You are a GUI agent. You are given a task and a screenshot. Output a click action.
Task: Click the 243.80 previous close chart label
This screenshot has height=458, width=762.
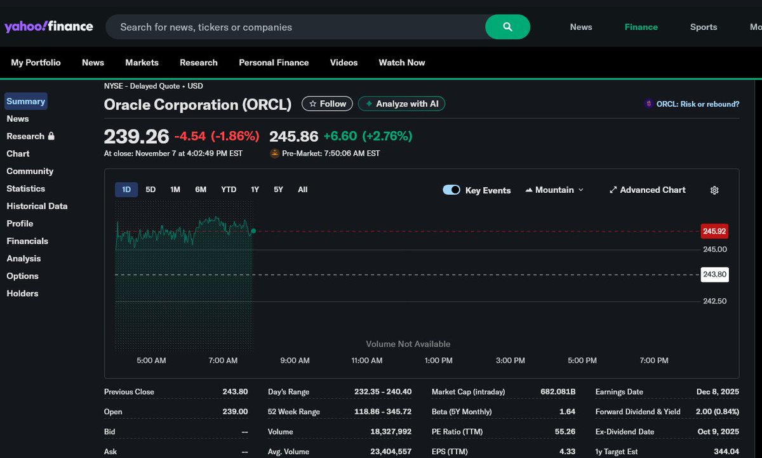pyautogui.click(x=714, y=275)
